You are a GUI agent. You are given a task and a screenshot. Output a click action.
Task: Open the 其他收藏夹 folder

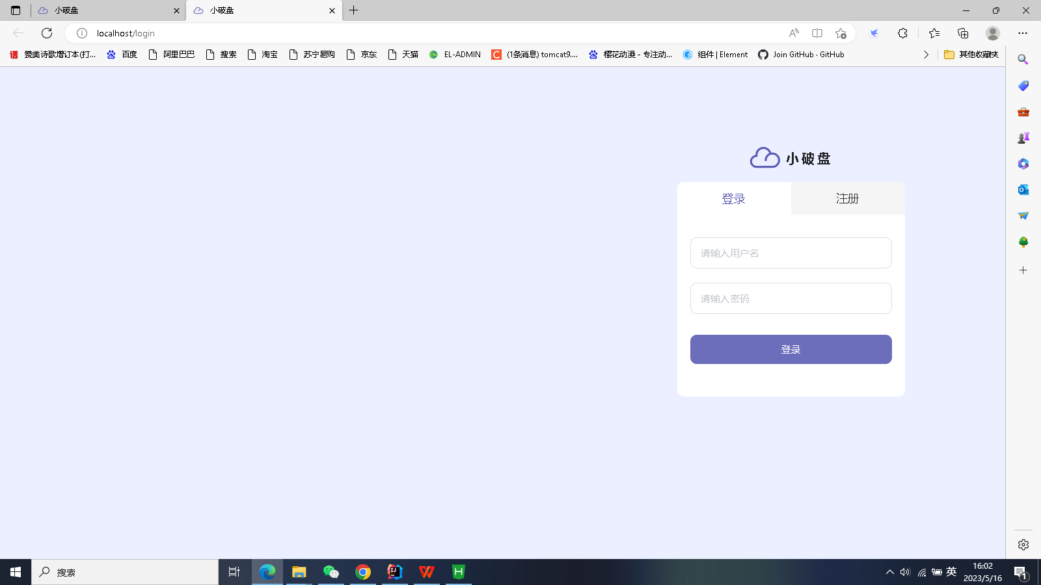(971, 55)
